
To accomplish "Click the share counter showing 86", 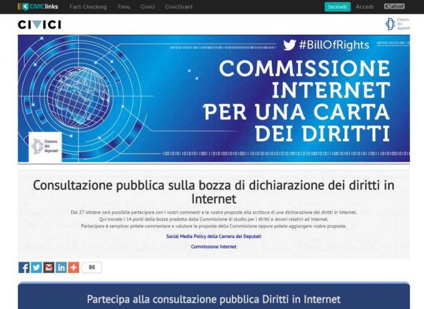I will (x=92, y=268).
